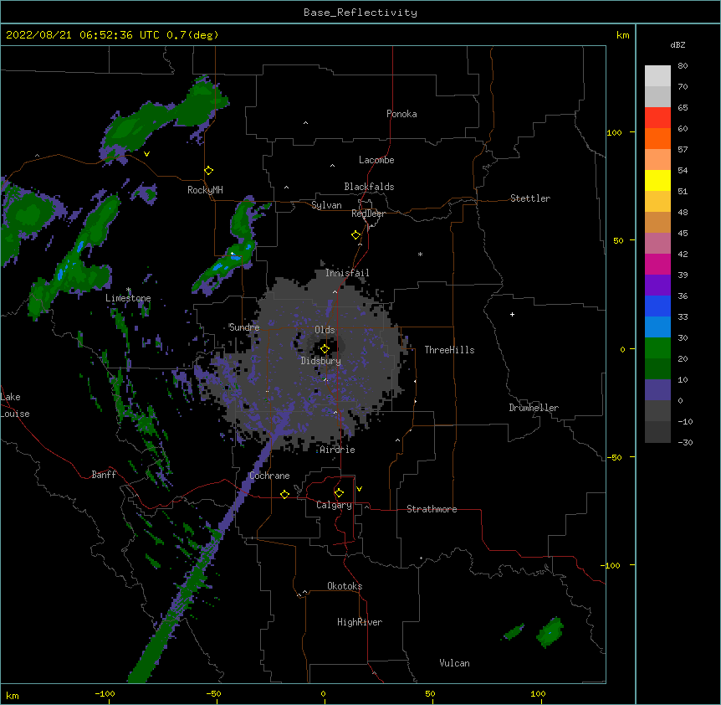Click the Airdrie city label

(338, 450)
